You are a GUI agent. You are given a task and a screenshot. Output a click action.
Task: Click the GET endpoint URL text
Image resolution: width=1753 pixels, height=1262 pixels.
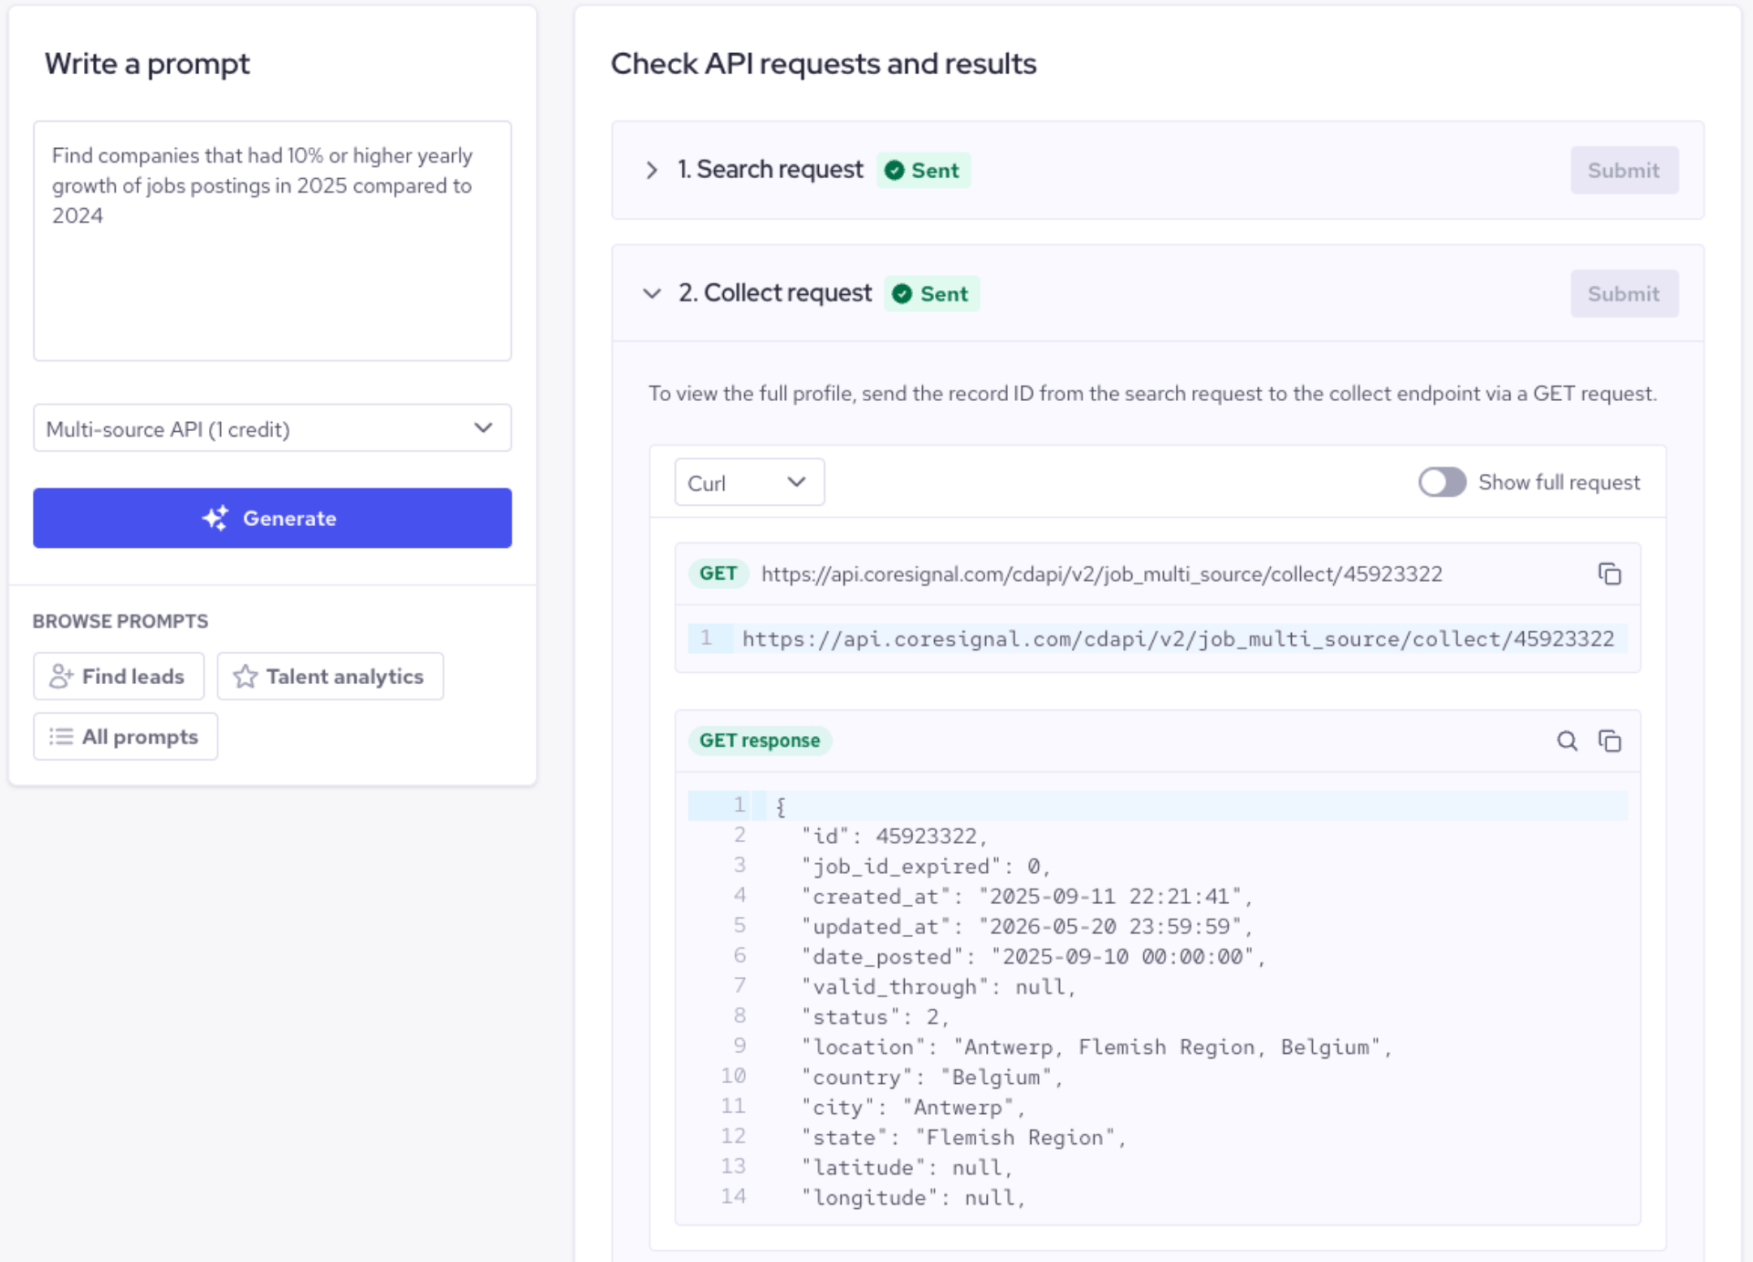[1102, 573]
